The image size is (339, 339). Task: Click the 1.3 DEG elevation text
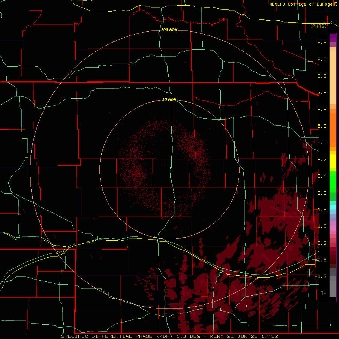(189, 336)
